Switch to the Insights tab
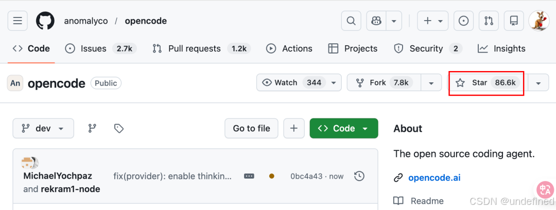 pyautogui.click(x=501, y=48)
